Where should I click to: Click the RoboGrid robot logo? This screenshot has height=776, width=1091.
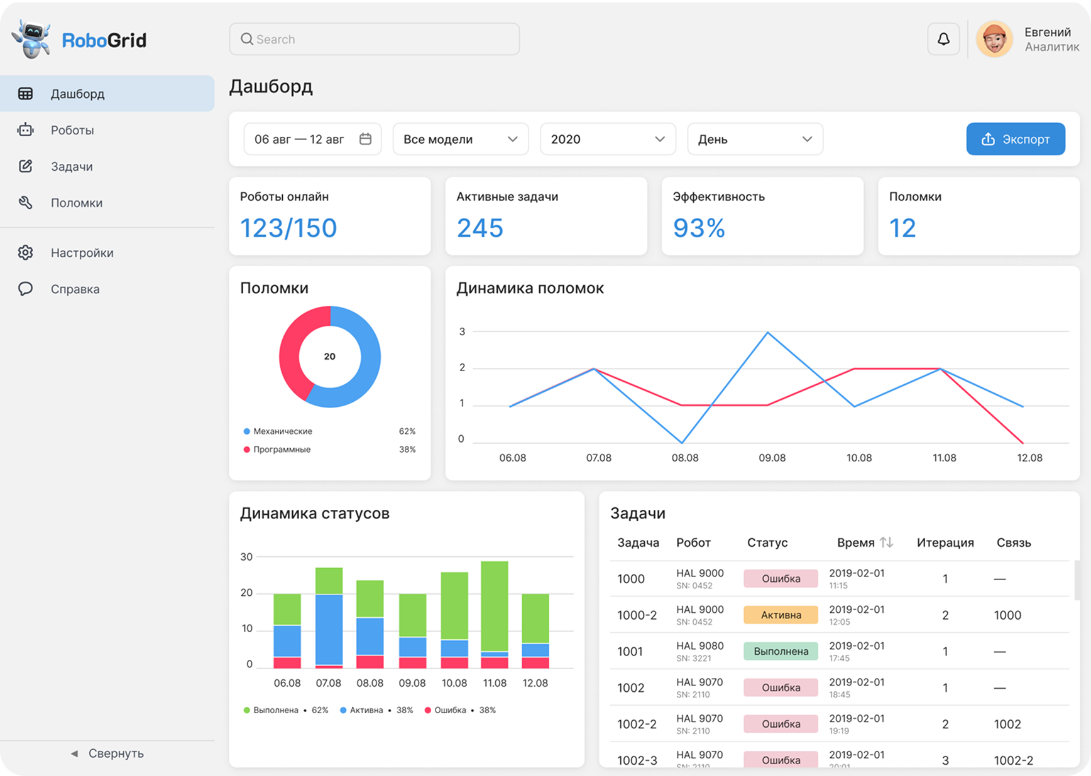[x=31, y=39]
